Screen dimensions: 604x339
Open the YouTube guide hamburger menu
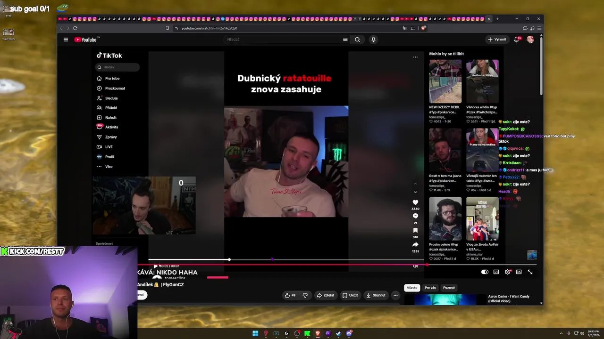66,40
